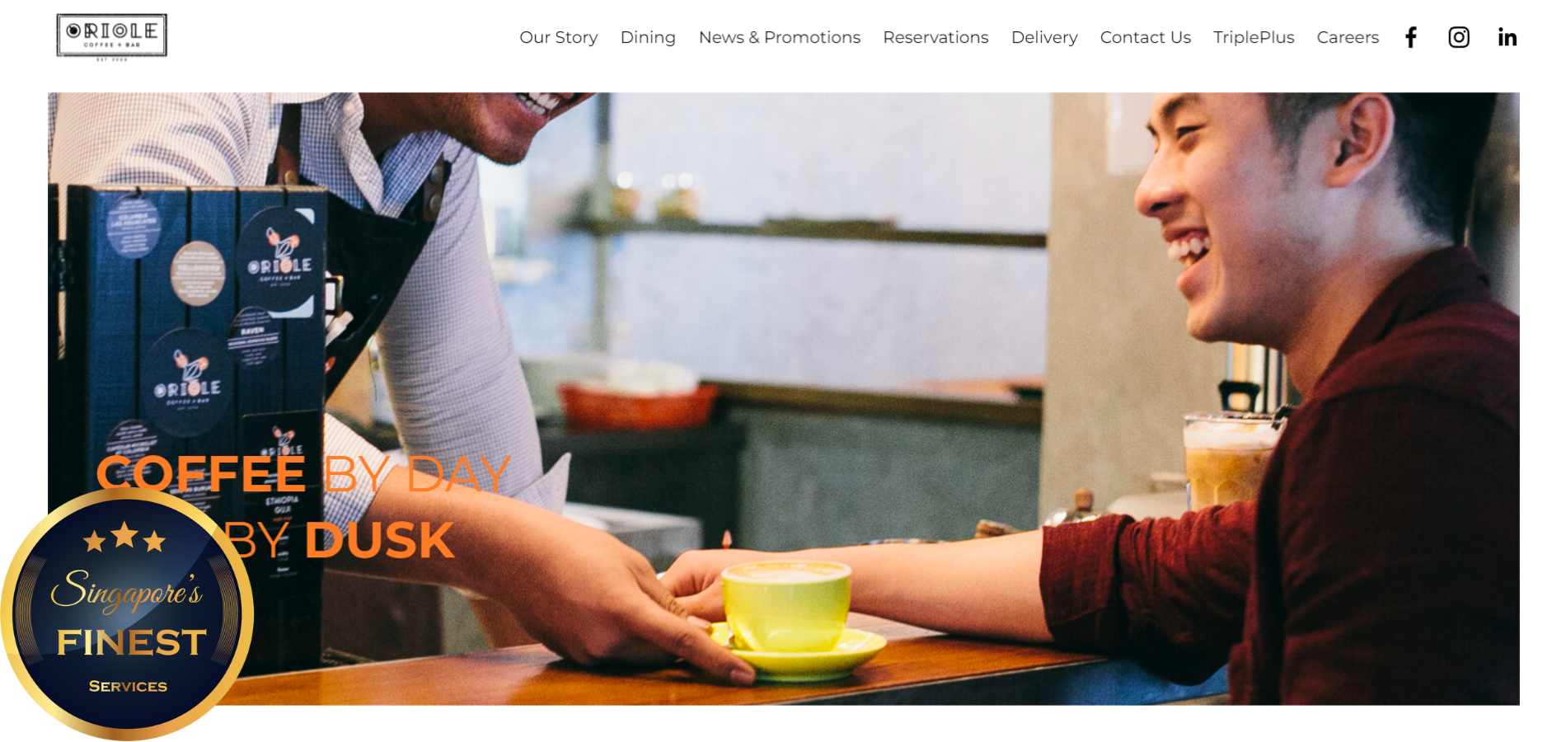Click the iced drink on counter
This screenshot has width=1566, height=742.
(x=1228, y=462)
